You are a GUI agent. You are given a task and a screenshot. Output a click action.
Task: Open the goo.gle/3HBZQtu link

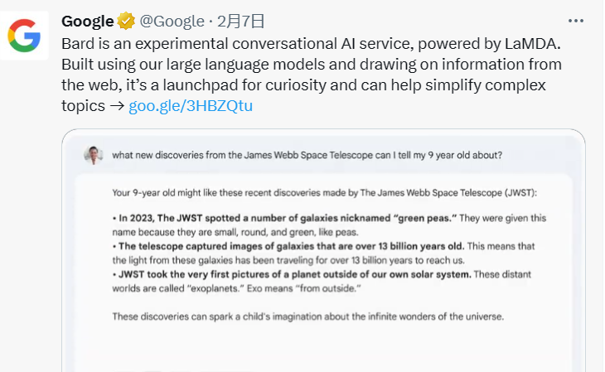point(191,105)
